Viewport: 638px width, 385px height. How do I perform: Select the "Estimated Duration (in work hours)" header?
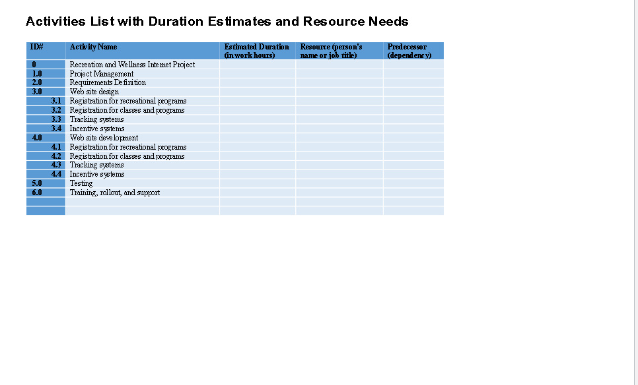256,51
